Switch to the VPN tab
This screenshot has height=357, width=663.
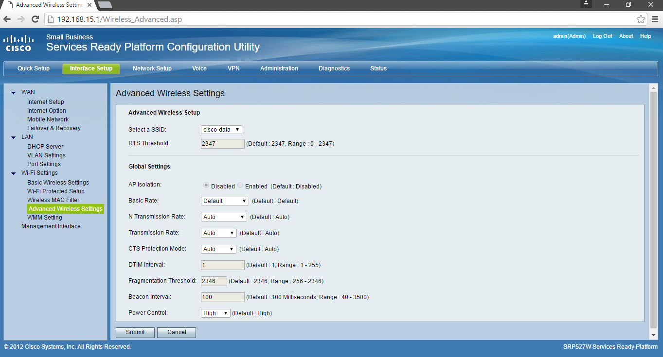click(233, 68)
